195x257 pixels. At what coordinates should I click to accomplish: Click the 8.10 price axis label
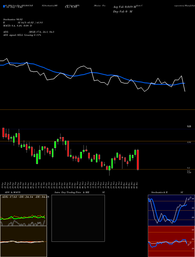point(189,172)
